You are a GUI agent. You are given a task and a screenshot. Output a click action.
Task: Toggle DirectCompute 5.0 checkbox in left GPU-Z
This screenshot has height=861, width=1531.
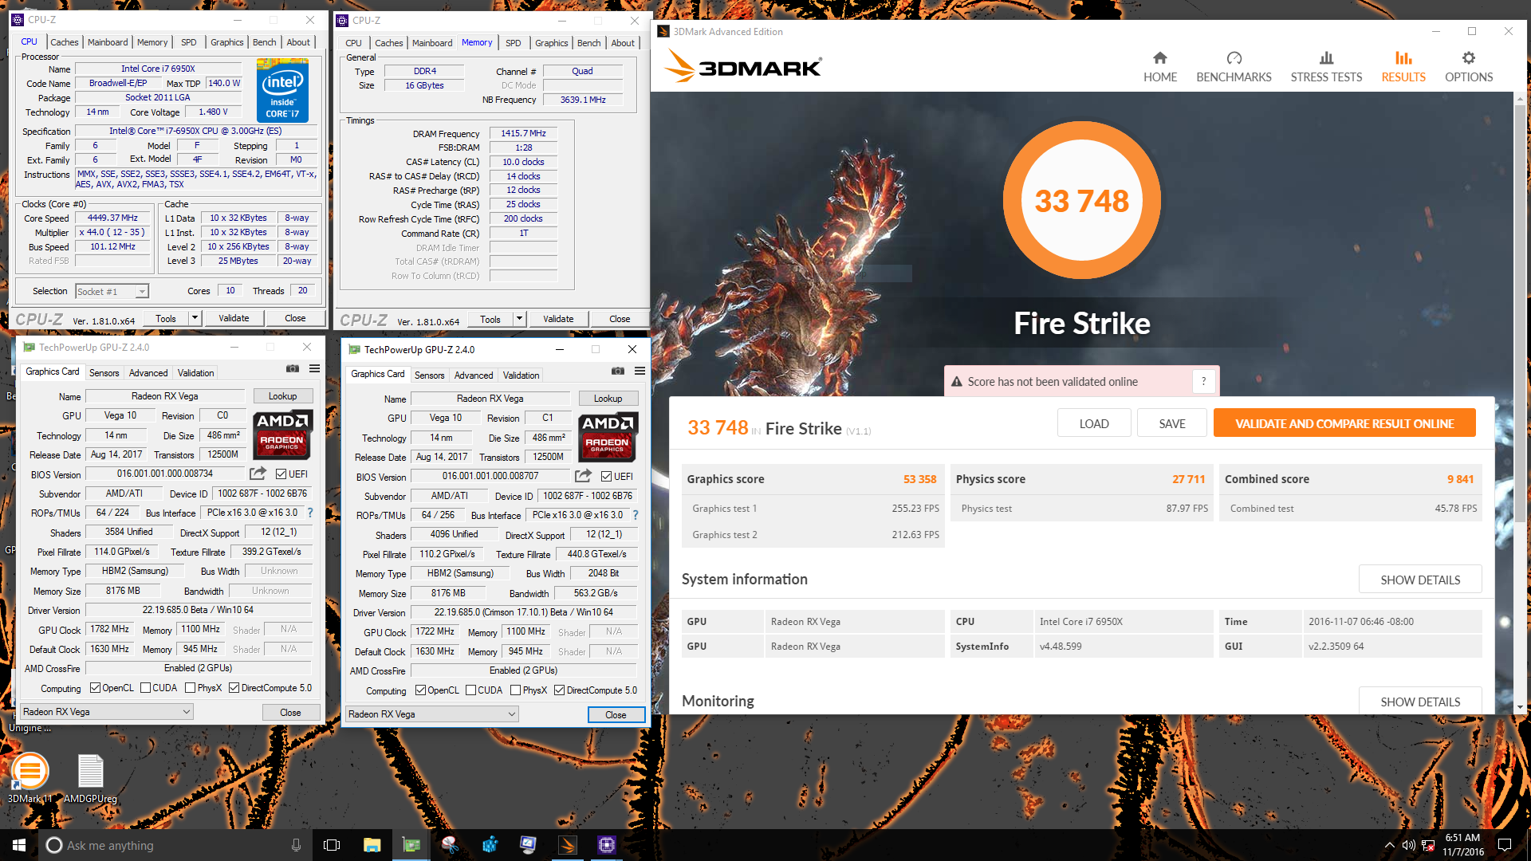pyautogui.click(x=234, y=687)
